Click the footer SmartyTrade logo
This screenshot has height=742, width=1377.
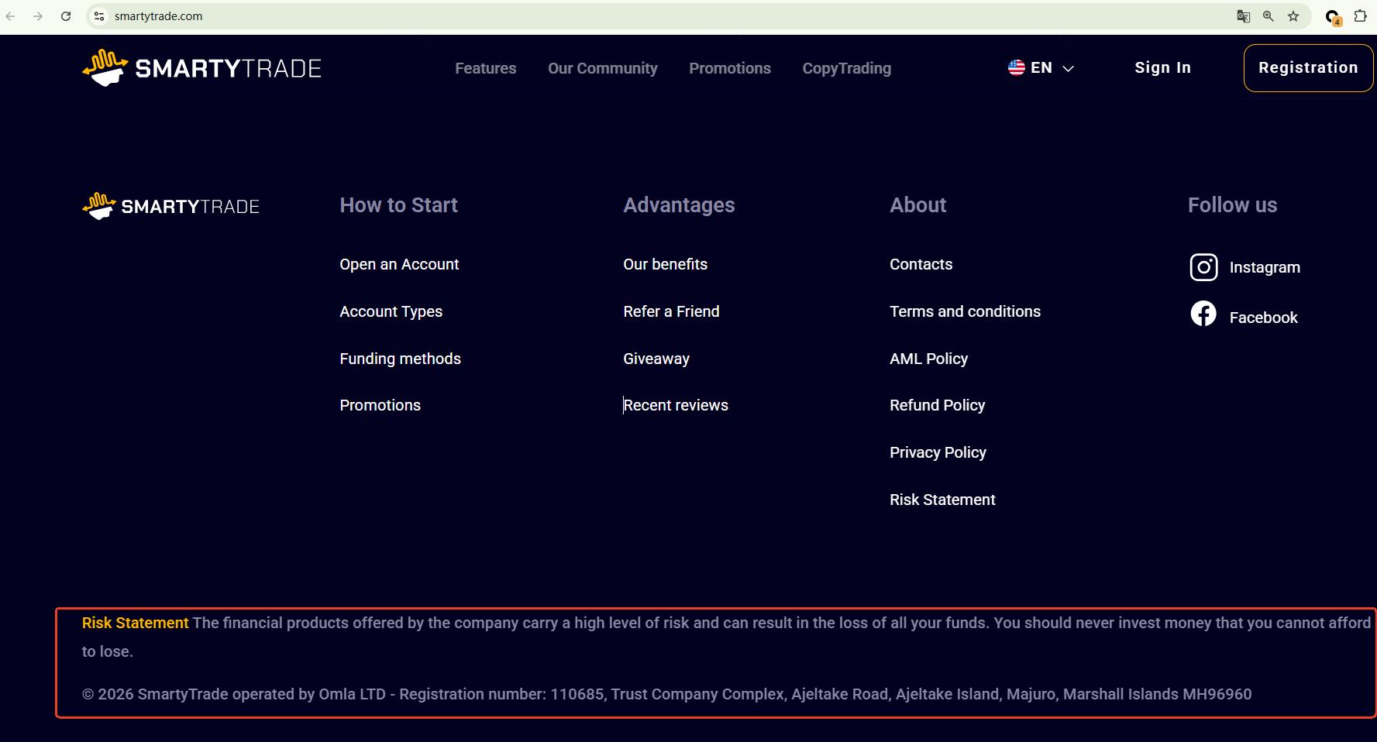pos(170,206)
